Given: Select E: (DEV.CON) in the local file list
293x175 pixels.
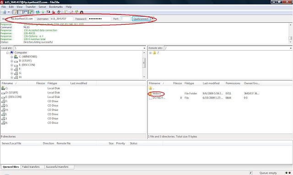Looking at the screenshot, I should point(13,97).
